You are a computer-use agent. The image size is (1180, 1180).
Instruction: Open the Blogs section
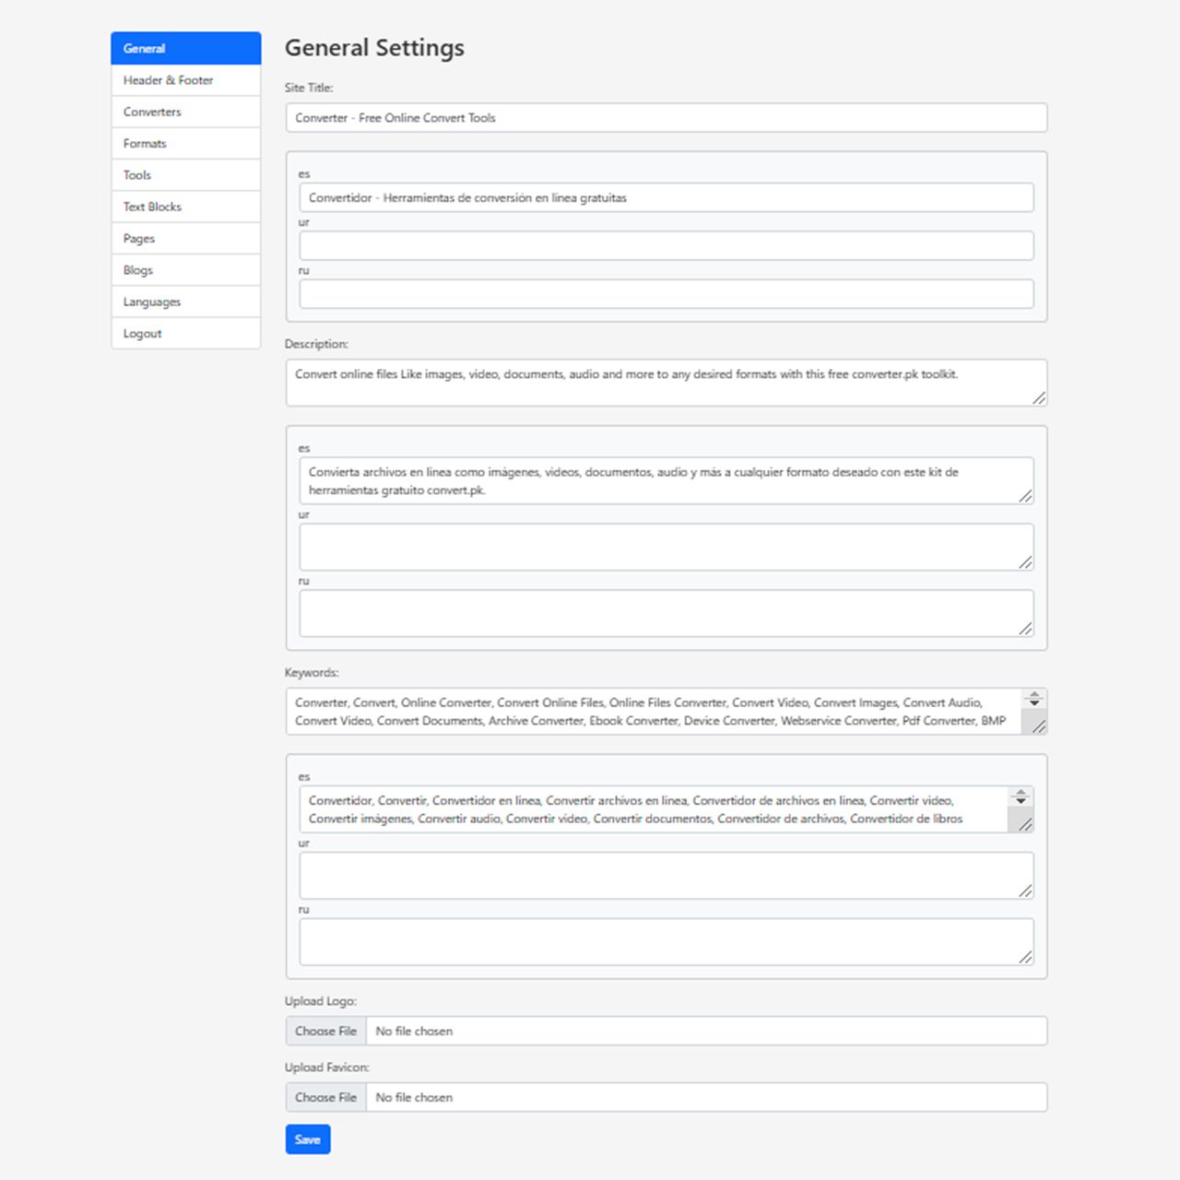[186, 270]
